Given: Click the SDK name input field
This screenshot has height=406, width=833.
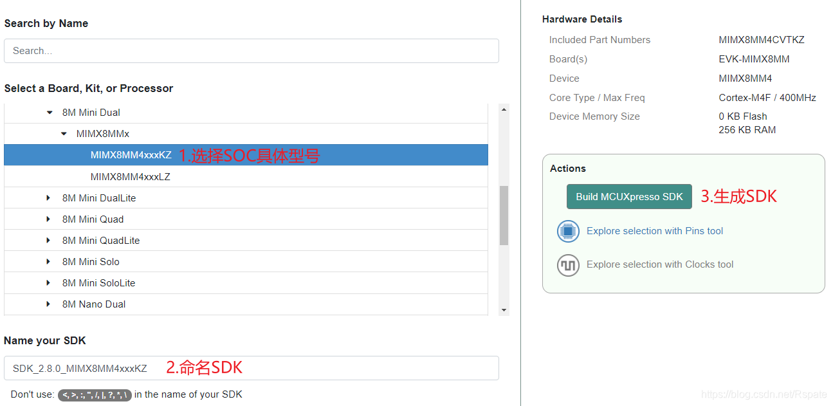Looking at the screenshot, I should [252, 368].
